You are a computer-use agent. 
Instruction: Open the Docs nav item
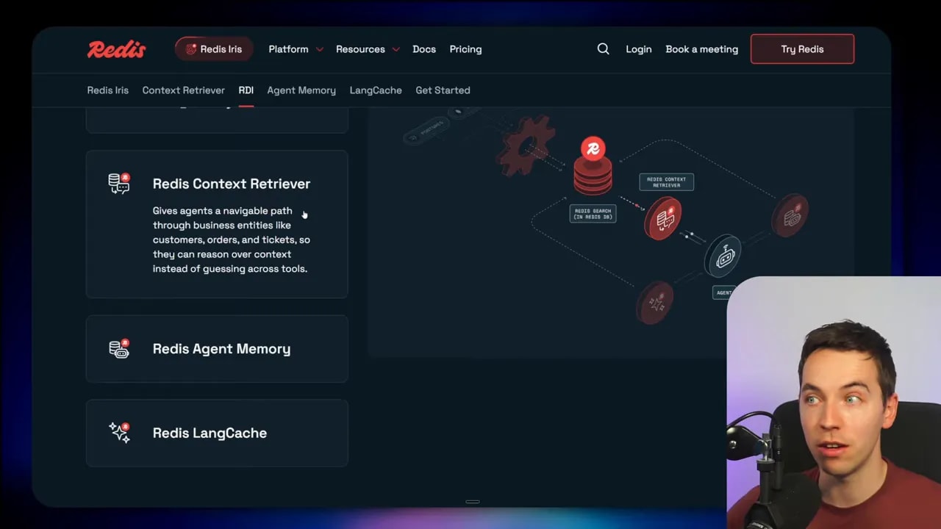(424, 49)
